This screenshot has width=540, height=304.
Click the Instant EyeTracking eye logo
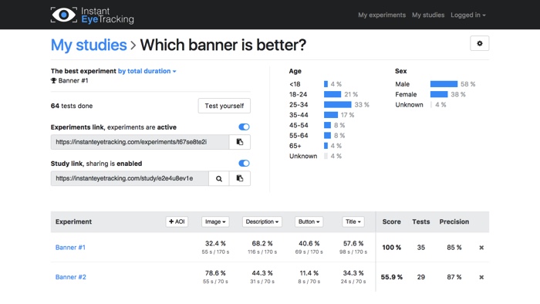pos(64,15)
